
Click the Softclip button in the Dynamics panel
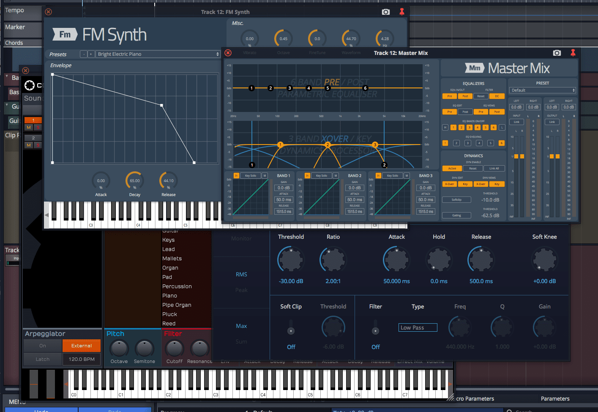(456, 199)
